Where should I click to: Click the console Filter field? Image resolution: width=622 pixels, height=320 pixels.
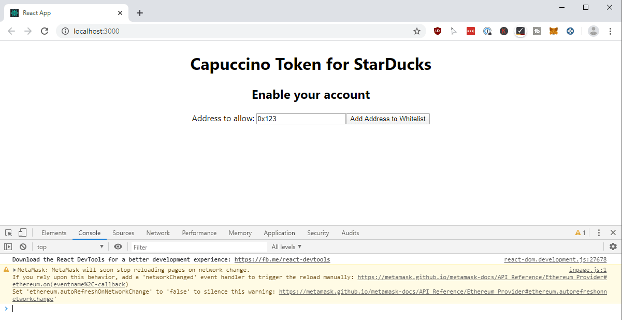199,247
